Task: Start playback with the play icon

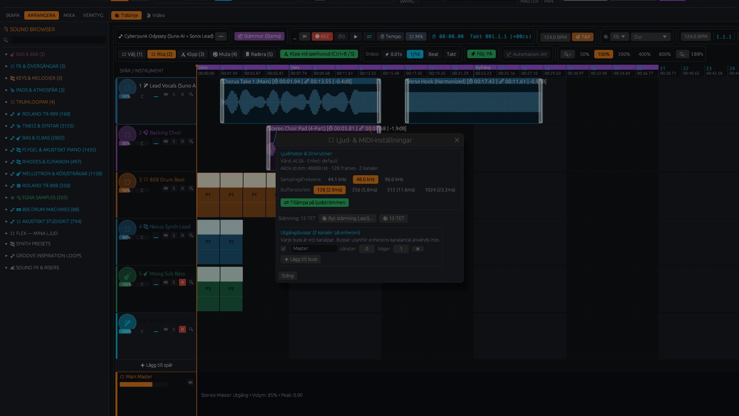Action: tap(355, 37)
